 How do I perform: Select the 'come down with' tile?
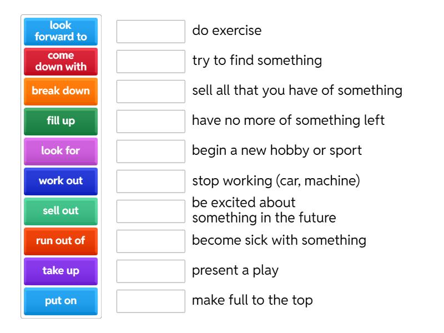click(61, 61)
